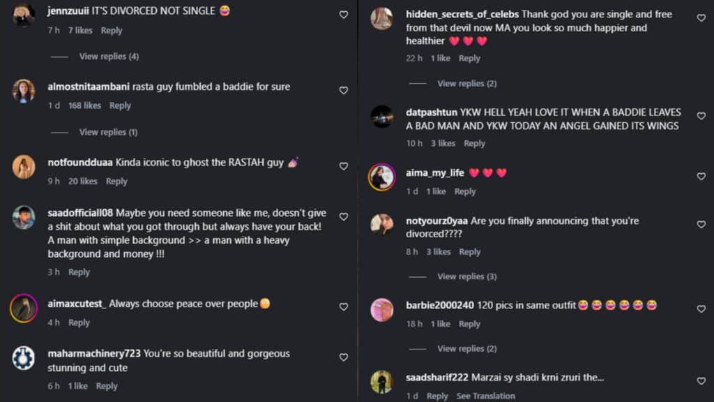
Task: Open the almostnitaambani username profile link
Action: (89, 87)
